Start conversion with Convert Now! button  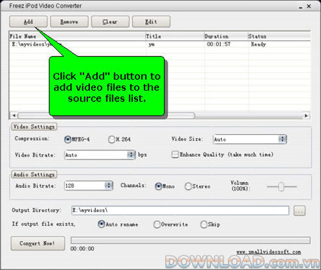pos(38,243)
